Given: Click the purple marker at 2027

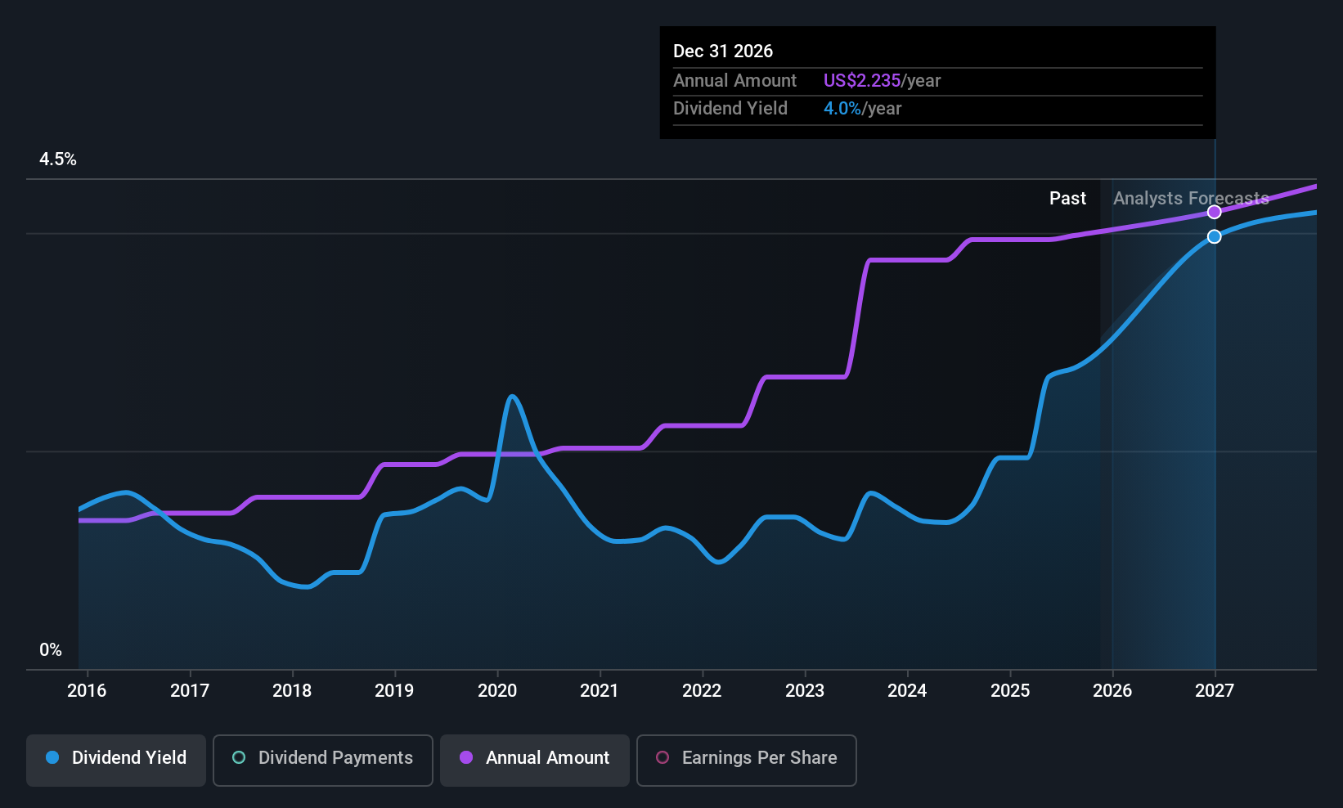Looking at the screenshot, I should (x=1215, y=213).
